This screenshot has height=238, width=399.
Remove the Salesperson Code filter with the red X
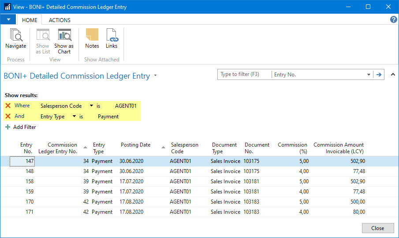click(8, 106)
